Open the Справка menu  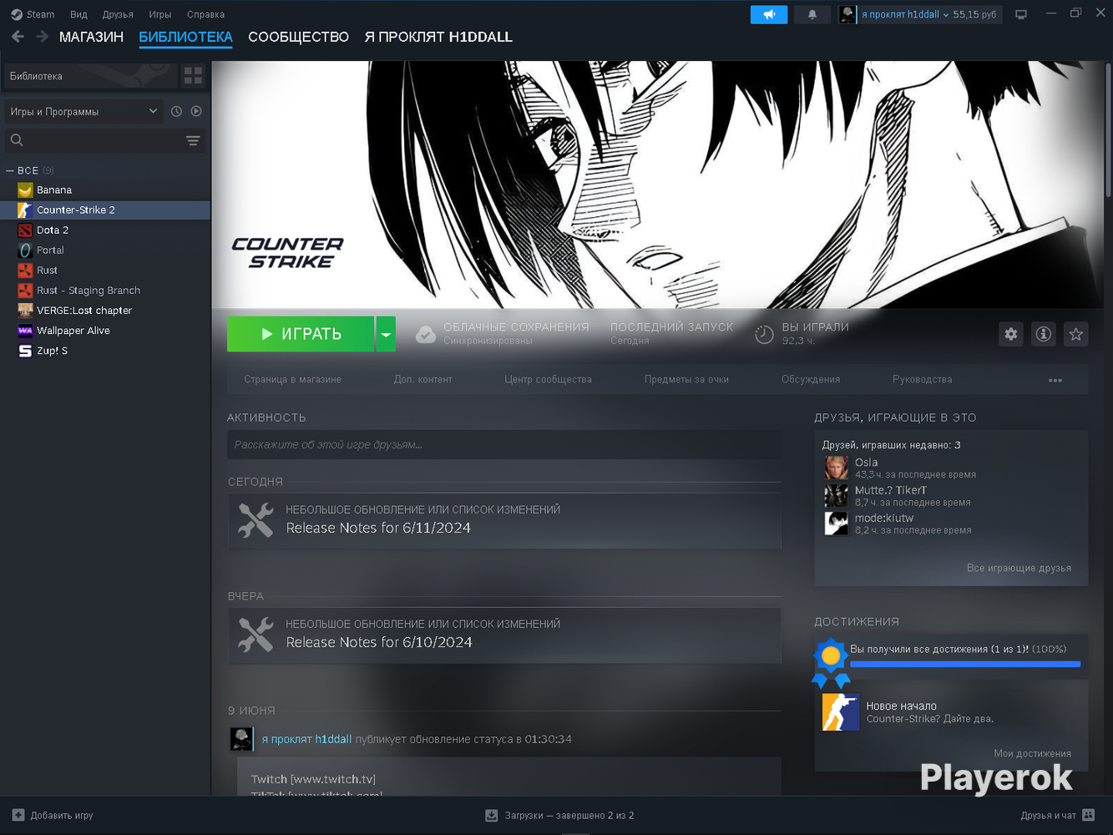205,14
